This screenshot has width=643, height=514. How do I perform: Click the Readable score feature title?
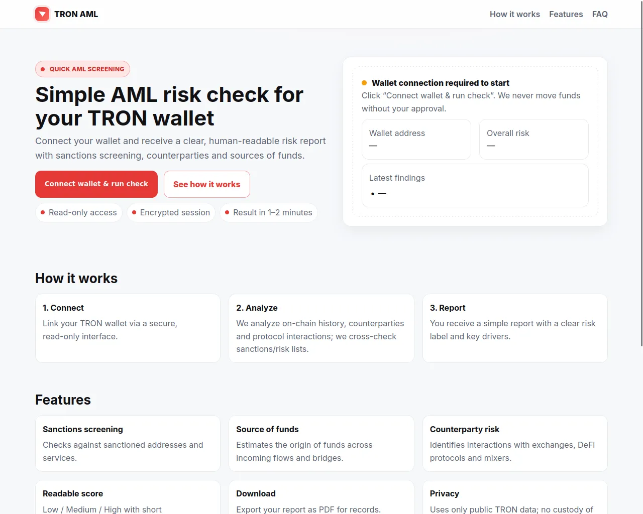(x=73, y=493)
